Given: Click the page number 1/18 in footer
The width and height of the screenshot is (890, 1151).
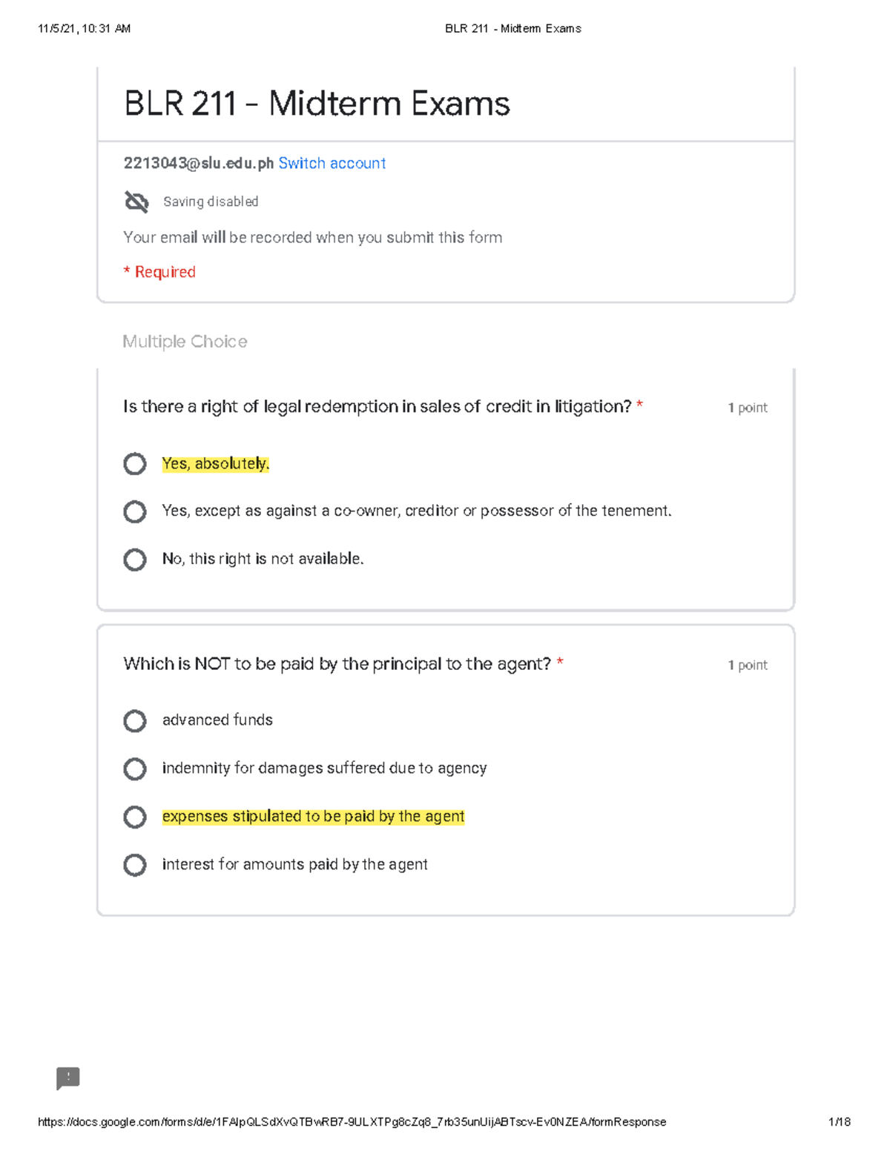Looking at the screenshot, I should [840, 1122].
